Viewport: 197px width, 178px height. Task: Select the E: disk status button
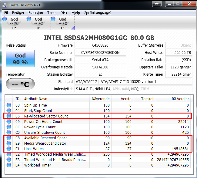(63, 23)
